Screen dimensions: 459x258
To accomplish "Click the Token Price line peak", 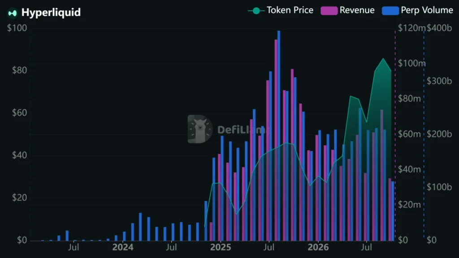I will pos(383,59).
